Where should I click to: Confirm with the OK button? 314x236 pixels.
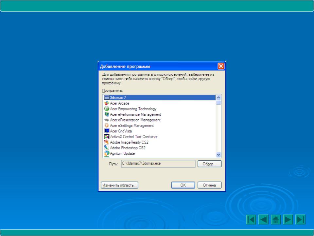183,185
